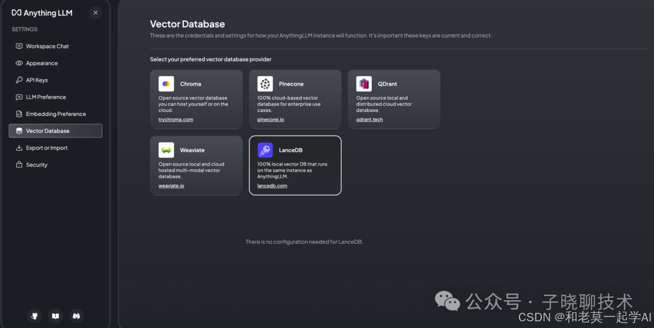Click the LanceDB description text
The height and width of the screenshot is (328, 654).
coord(292,170)
